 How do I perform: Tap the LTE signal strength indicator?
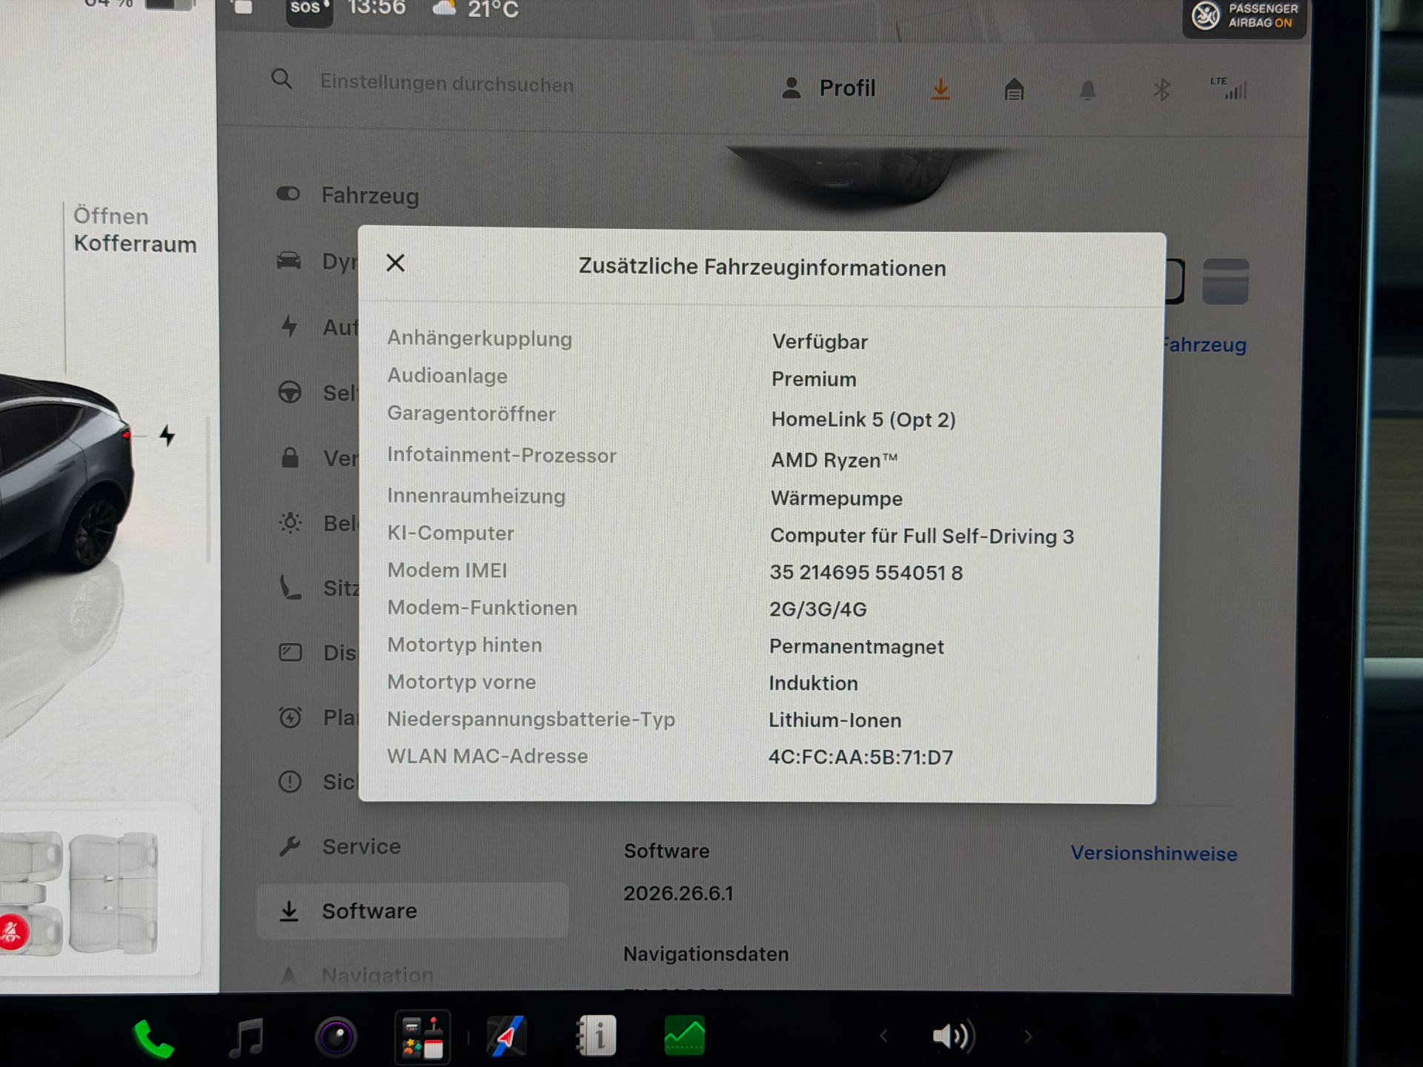click(x=1229, y=88)
